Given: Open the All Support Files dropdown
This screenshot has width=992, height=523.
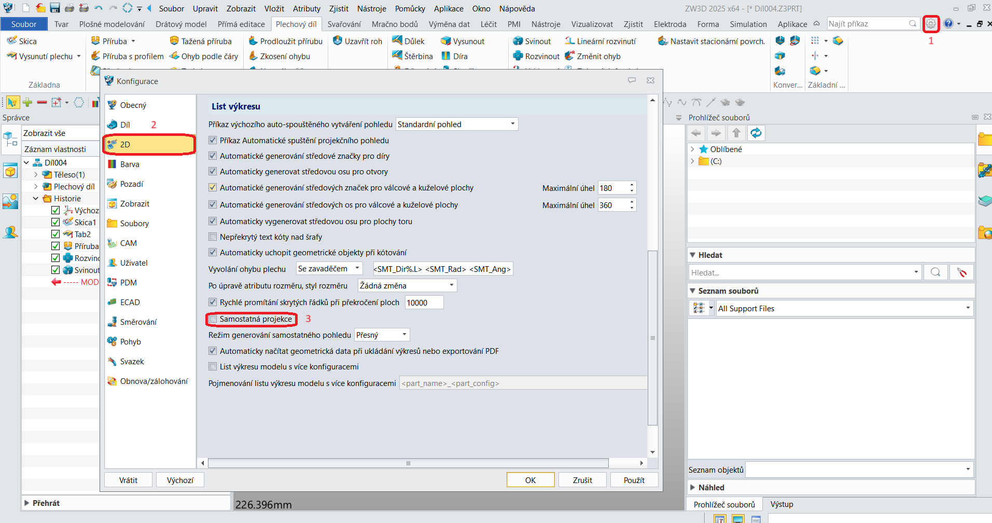Looking at the screenshot, I should coord(844,308).
